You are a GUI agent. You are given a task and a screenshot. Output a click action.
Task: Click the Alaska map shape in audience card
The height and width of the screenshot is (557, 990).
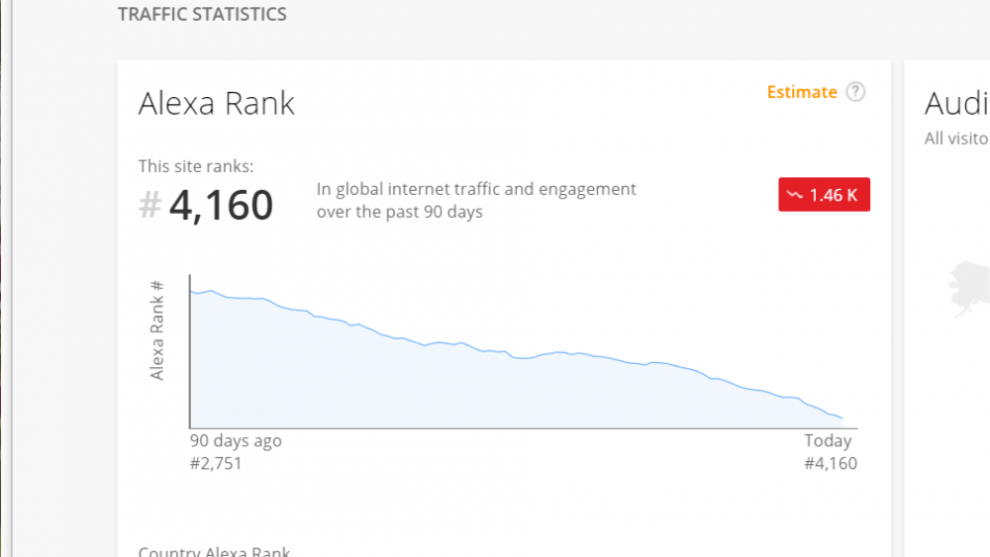click(968, 287)
